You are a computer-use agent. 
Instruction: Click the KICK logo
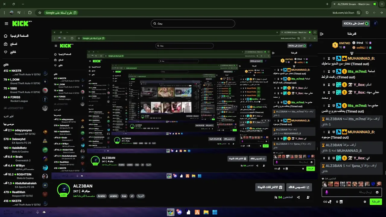(x=22, y=24)
